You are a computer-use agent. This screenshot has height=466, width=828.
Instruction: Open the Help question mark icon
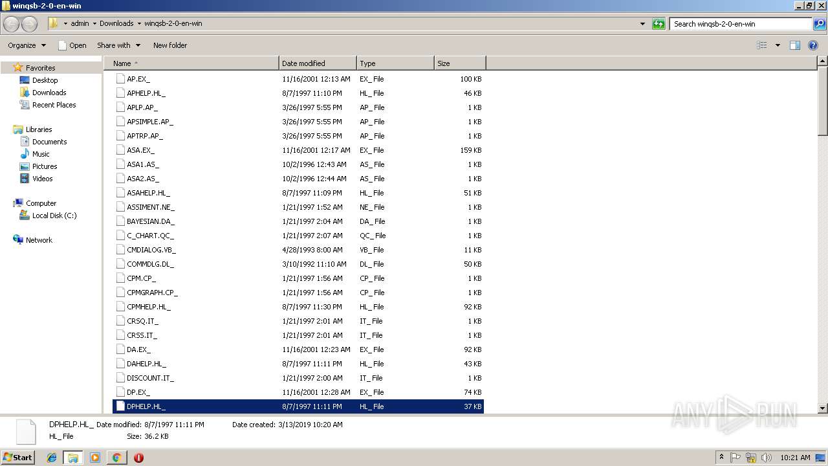tap(813, 45)
